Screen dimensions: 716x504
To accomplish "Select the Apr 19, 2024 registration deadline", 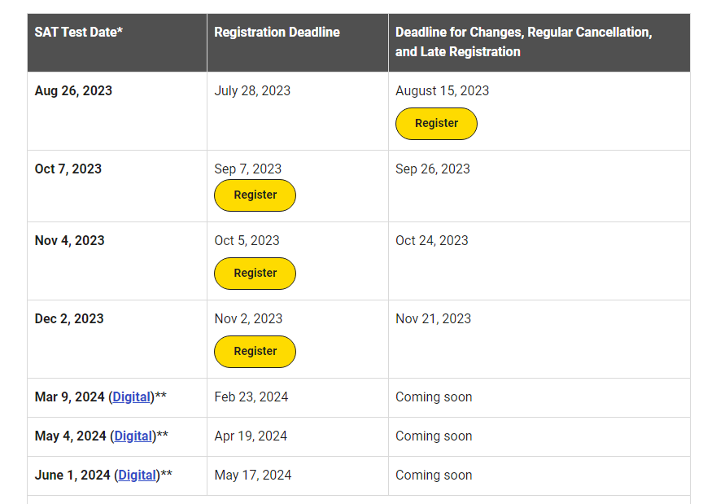I will coord(251,436).
